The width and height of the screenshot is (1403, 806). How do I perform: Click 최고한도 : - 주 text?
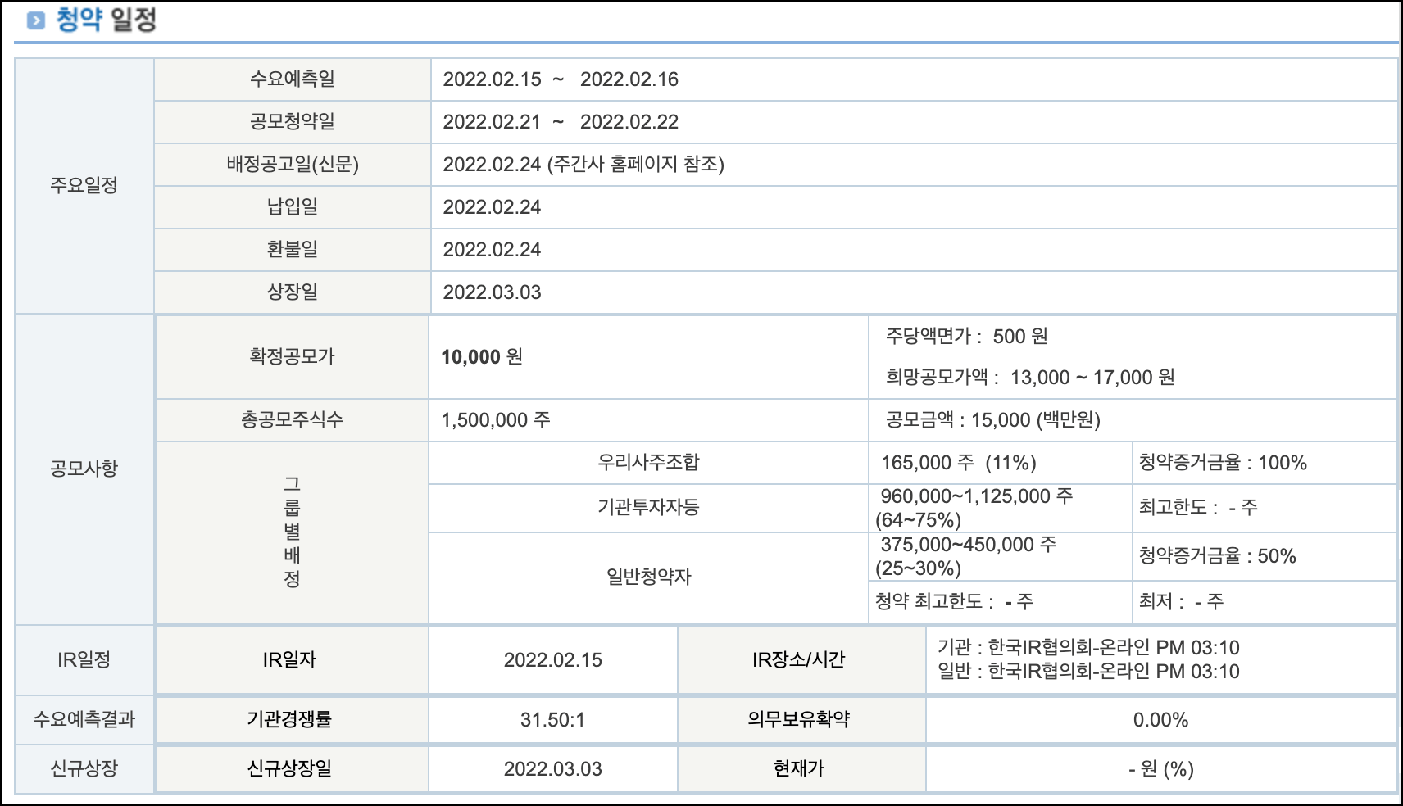[1198, 508]
